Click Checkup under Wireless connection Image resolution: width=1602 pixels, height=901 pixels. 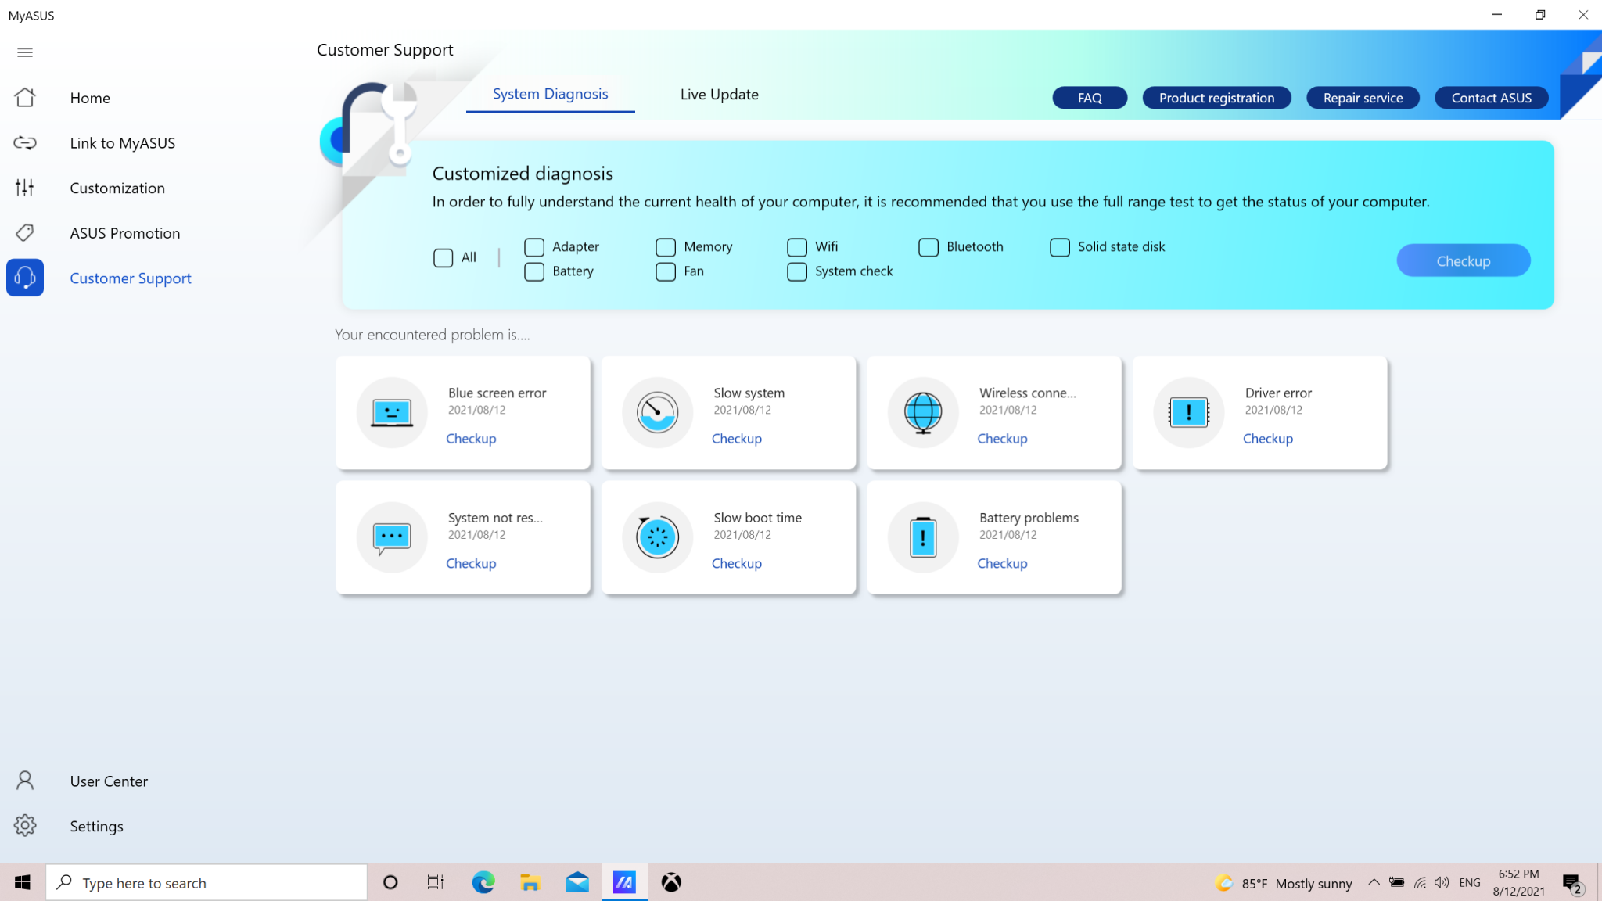1002,439
